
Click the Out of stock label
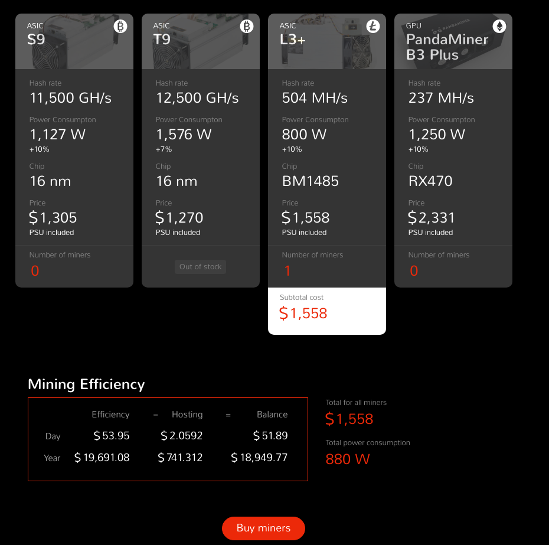click(x=200, y=267)
